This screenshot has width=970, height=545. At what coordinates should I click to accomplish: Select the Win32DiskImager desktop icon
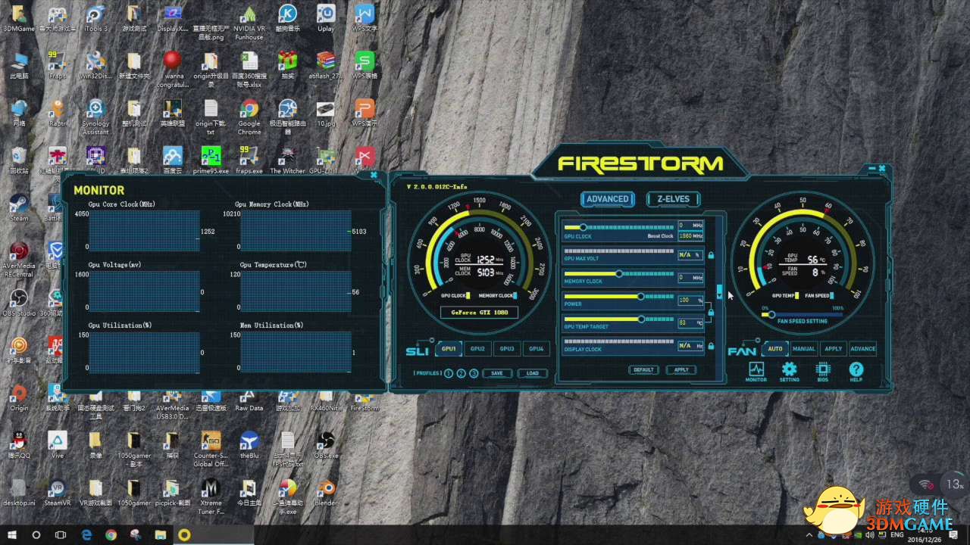click(x=95, y=67)
